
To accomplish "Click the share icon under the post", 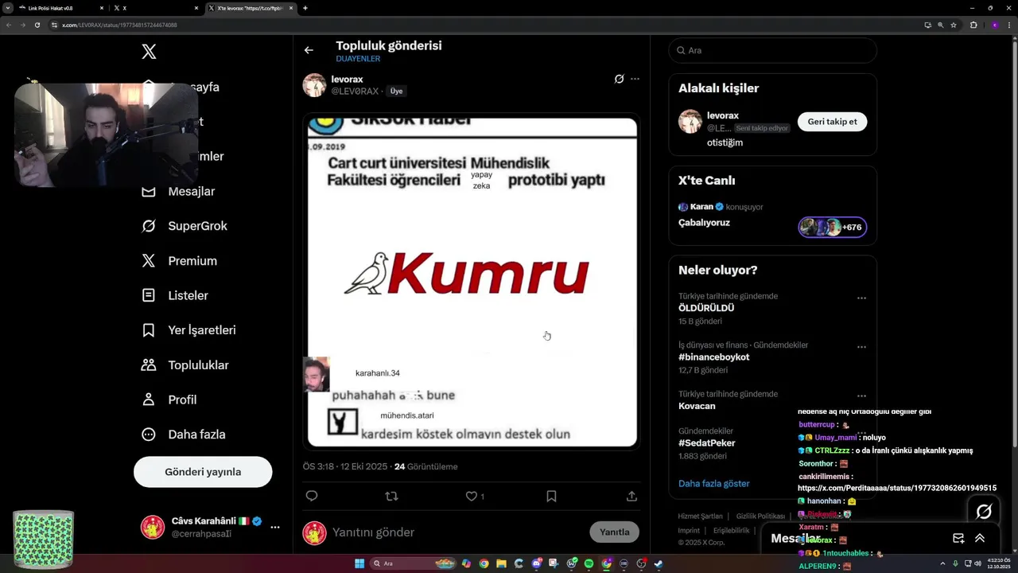I will pyautogui.click(x=631, y=496).
